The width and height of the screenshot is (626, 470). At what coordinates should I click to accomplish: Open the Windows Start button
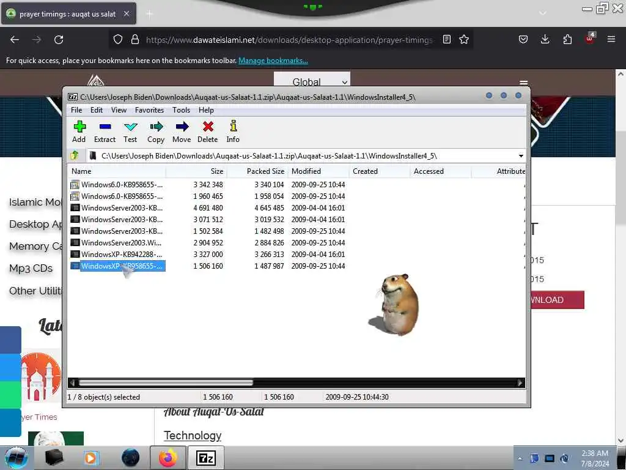[17, 458]
